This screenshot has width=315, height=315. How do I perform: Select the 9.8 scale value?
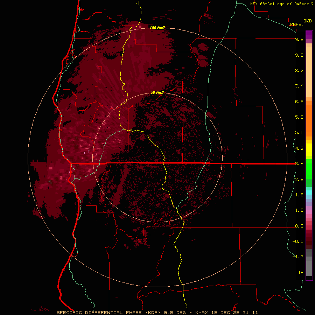tap(299, 39)
